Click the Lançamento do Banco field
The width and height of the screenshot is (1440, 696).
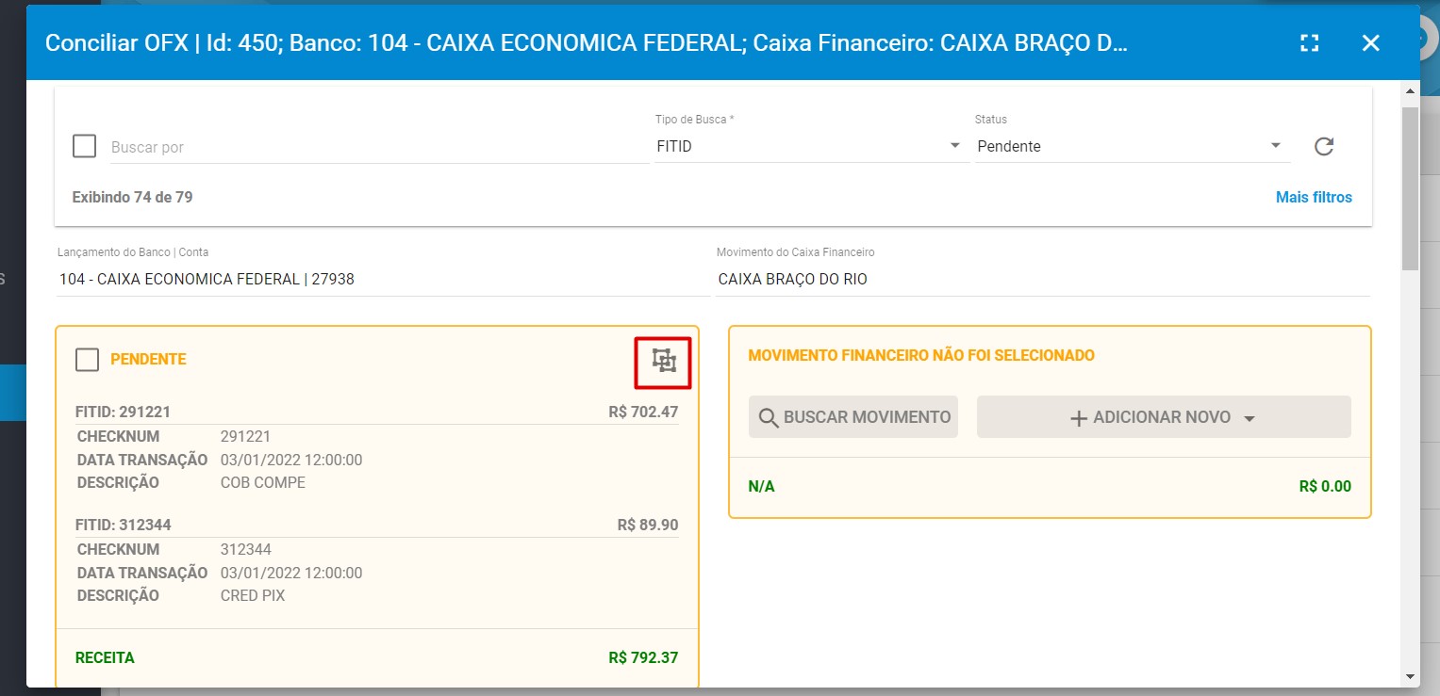click(x=382, y=279)
